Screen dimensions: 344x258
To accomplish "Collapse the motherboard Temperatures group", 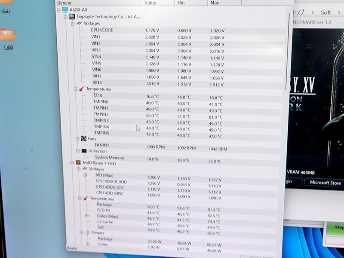I will point(75,89).
